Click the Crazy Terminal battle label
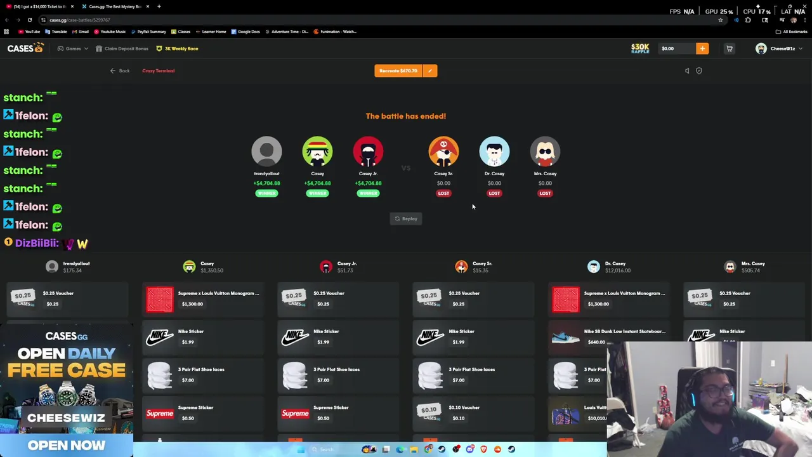This screenshot has height=457, width=812. point(158,70)
